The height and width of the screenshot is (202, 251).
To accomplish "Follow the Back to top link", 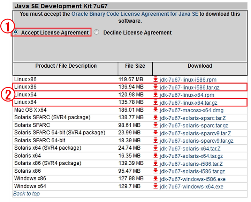I will [x=26, y=194].
